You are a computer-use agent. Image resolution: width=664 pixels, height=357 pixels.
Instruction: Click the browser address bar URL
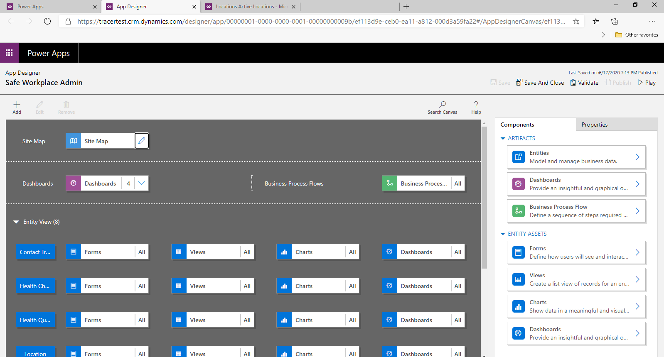pos(321,21)
